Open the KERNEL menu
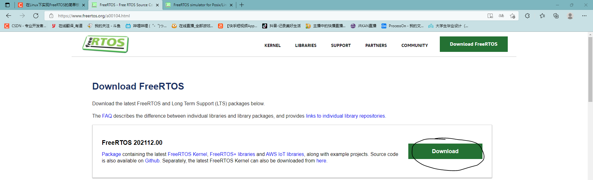 coord(272,45)
